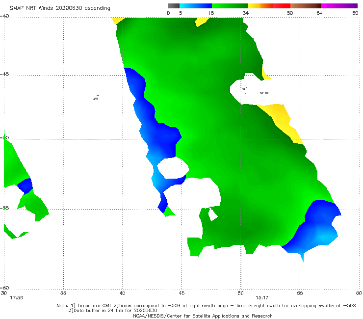Viewport: 363px width, 319px height.
Task: Click the NOAA/NESDIS Center for Satellite Applications credit
Action: (203, 316)
